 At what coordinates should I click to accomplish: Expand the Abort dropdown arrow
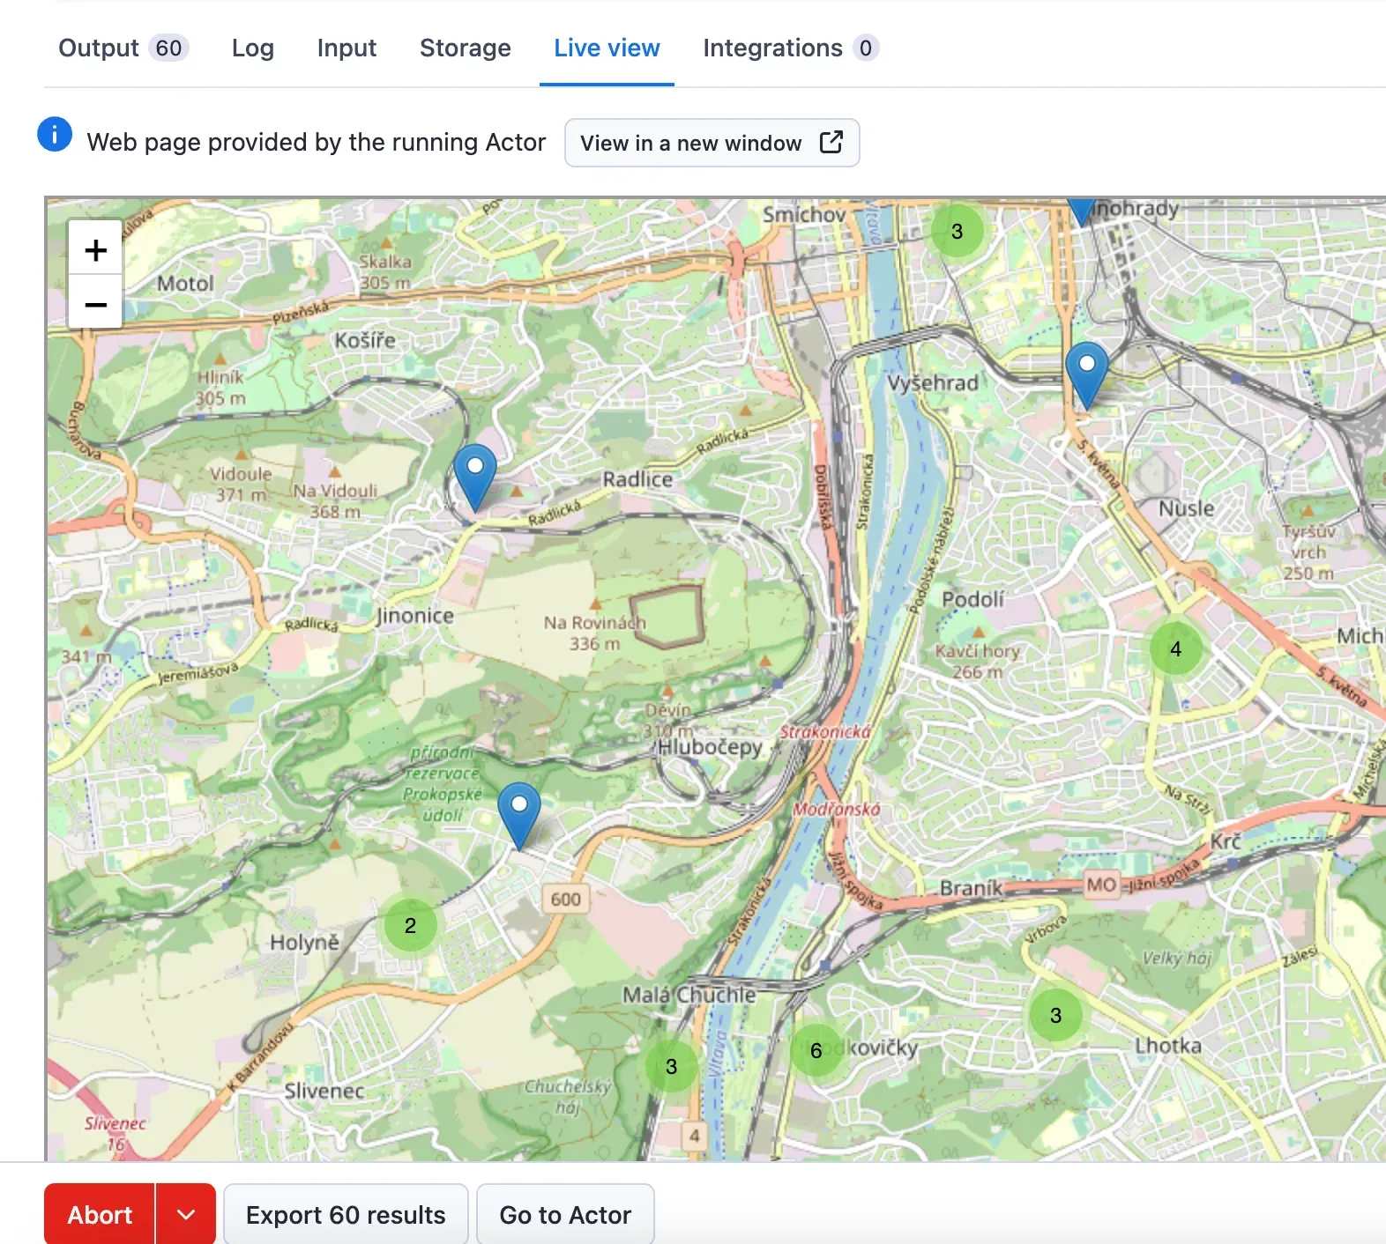coord(185,1215)
